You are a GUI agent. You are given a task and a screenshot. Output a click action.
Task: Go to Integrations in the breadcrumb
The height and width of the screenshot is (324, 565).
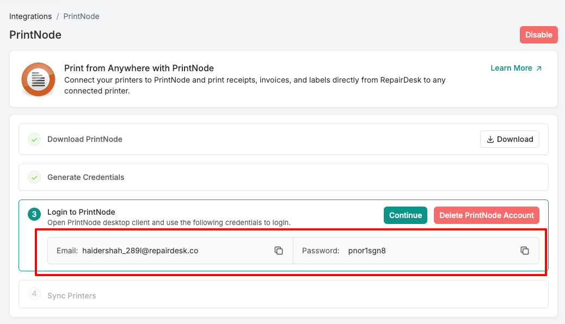[x=30, y=16]
